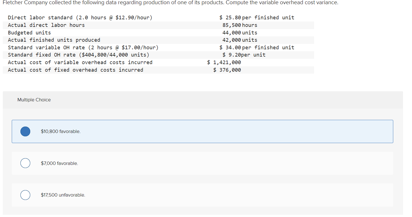Click the "Standard variable OH rate" row label
The height and width of the screenshot is (217, 412).
tap(83, 48)
